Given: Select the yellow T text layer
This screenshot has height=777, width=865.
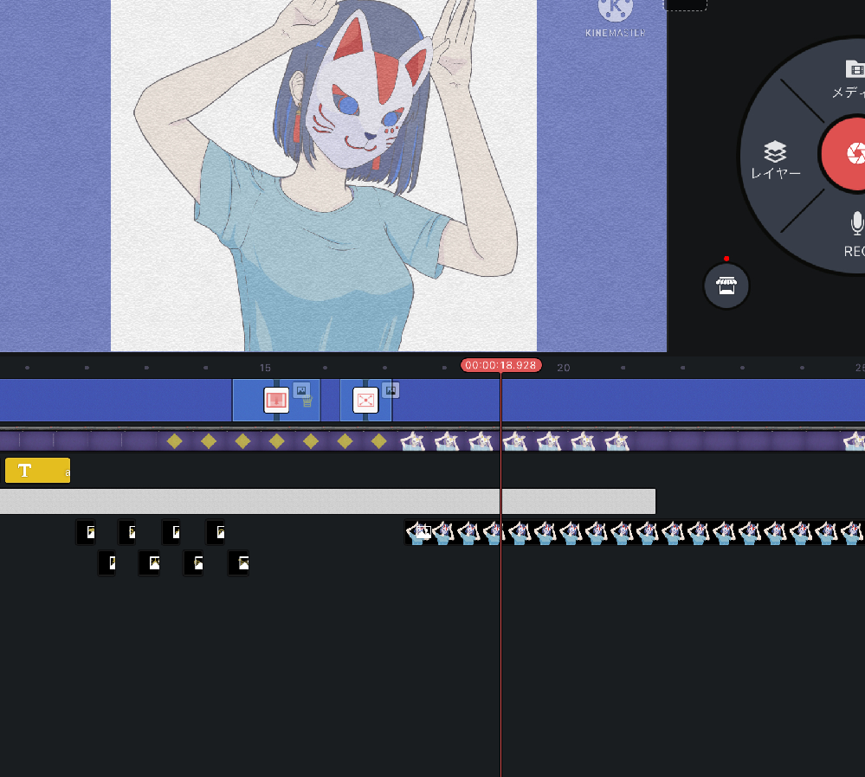Looking at the screenshot, I should [x=37, y=471].
